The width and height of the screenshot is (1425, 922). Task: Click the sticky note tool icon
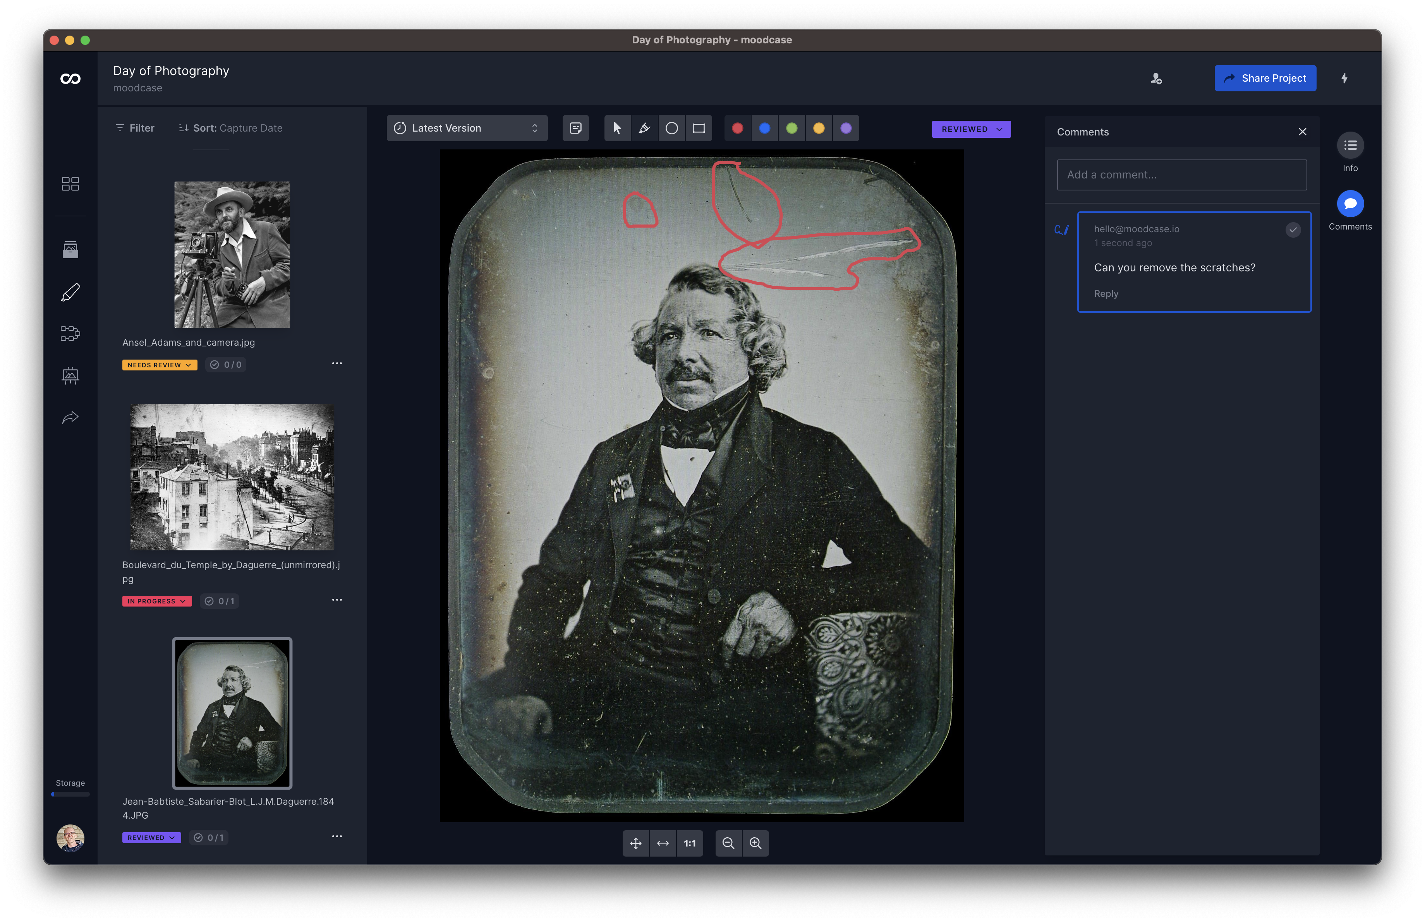tap(575, 128)
